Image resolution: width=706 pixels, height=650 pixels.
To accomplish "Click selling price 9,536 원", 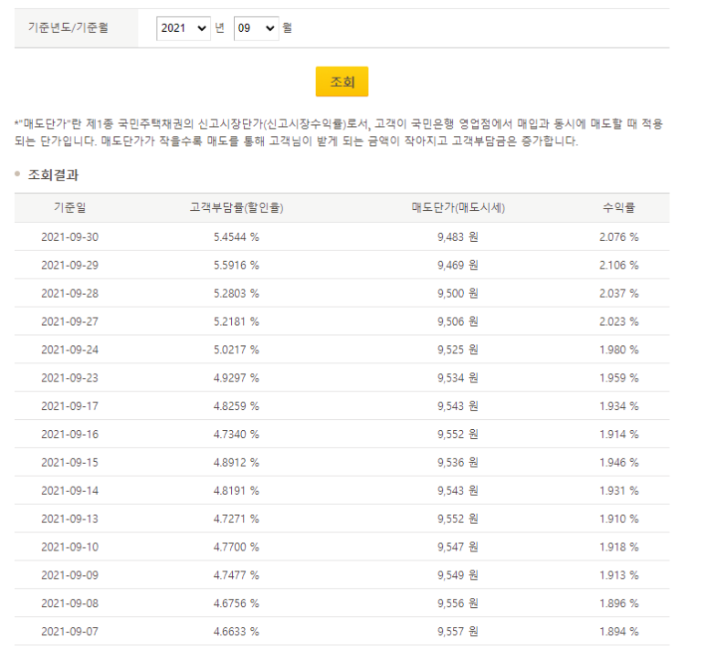I will pyautogui.click(x=458, y=463).
